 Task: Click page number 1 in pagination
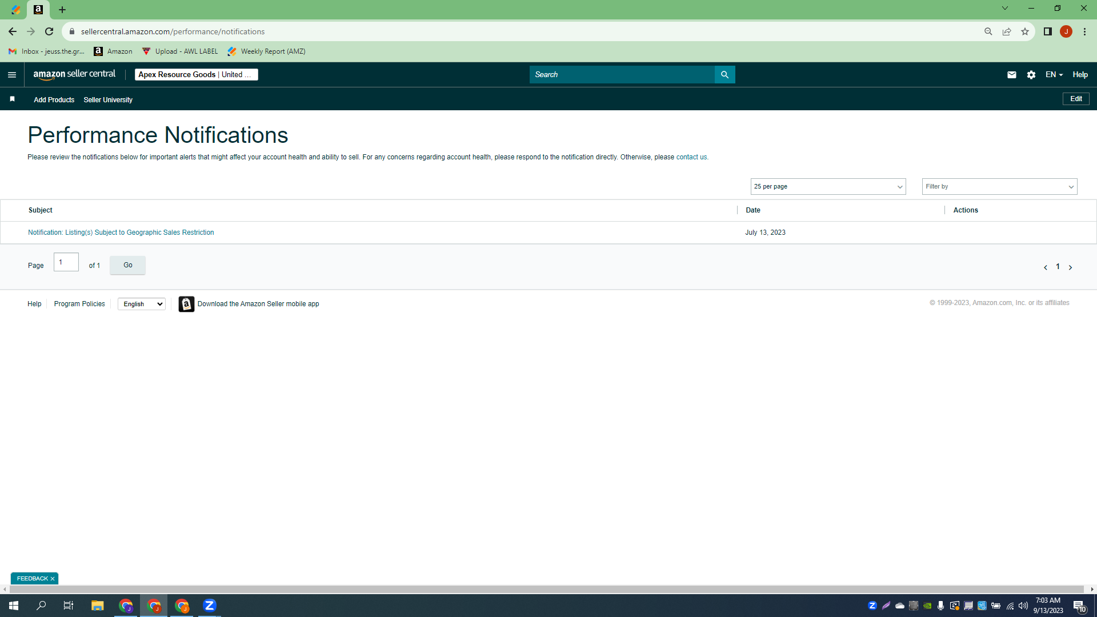[x=1058, y=267]
